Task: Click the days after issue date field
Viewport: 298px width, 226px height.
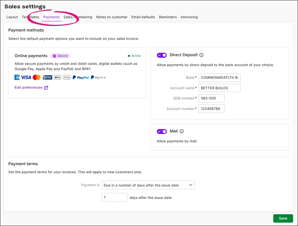Action: pyautogui.click(x=114, y=197)
